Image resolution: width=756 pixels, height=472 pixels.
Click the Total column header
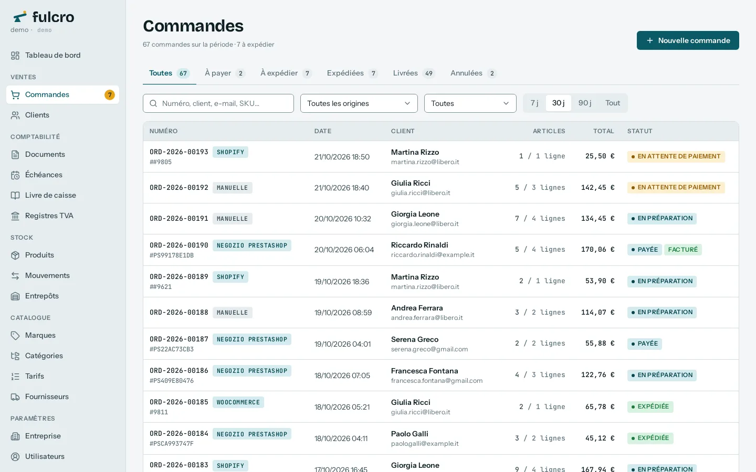coord(604,131)
